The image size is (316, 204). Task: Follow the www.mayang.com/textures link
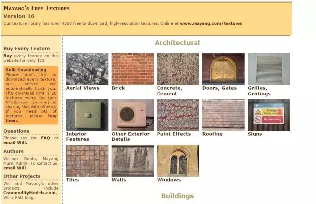tap(211, 23)
